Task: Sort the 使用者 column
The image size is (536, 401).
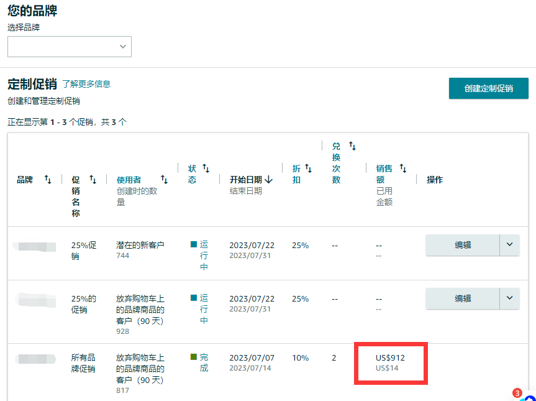Action: pyautogui.click(x=163, y=178)
